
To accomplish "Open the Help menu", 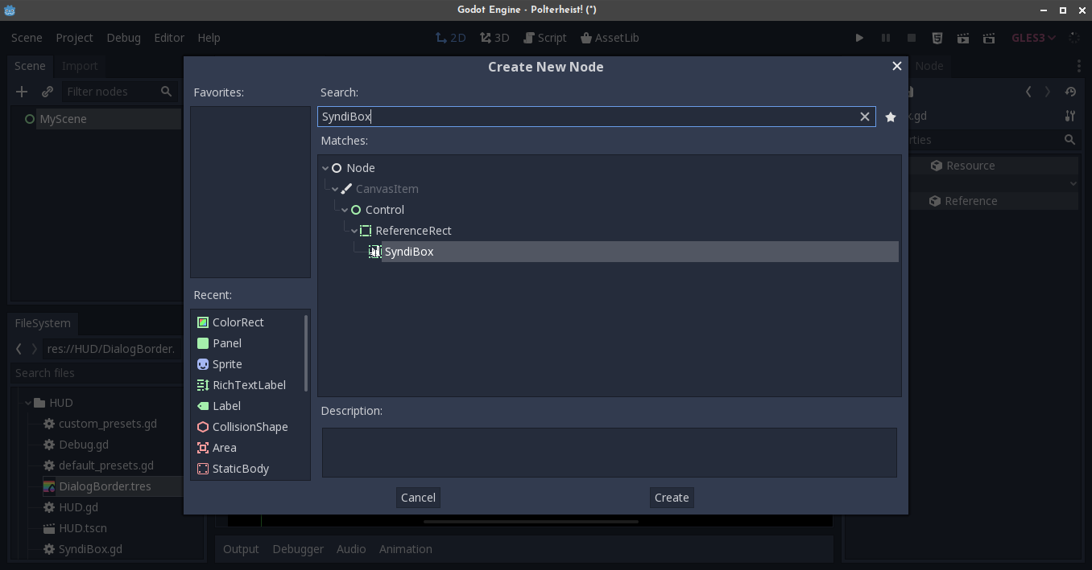I will (209, 38).
